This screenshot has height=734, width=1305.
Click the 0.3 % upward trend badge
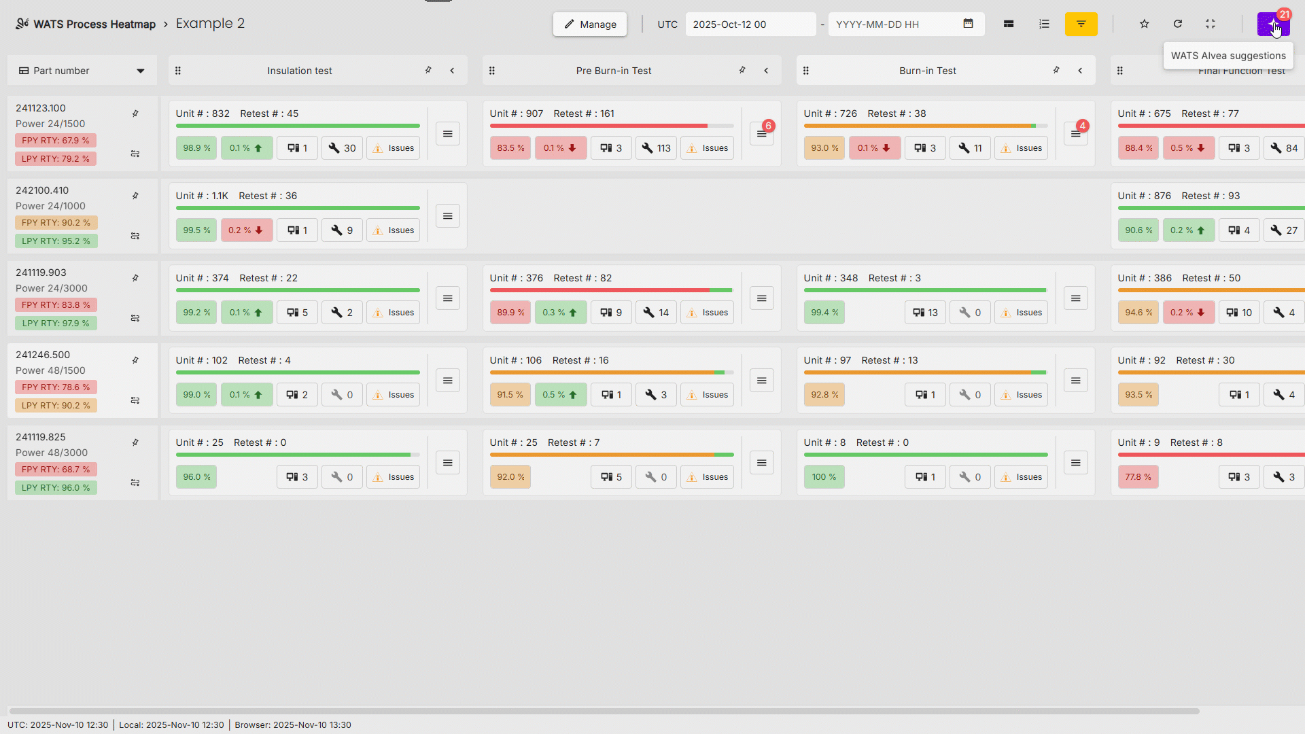pyautogui.click(x=561, y=313)
